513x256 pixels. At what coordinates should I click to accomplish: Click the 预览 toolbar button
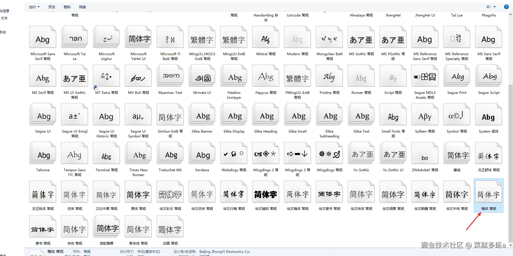[52, 7]
